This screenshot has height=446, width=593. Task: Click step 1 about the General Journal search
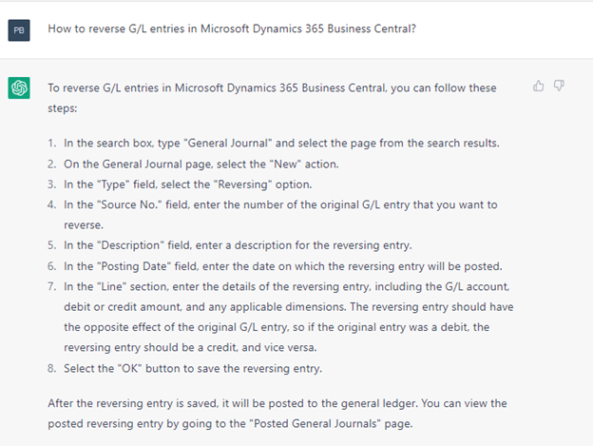click(281, 143)
